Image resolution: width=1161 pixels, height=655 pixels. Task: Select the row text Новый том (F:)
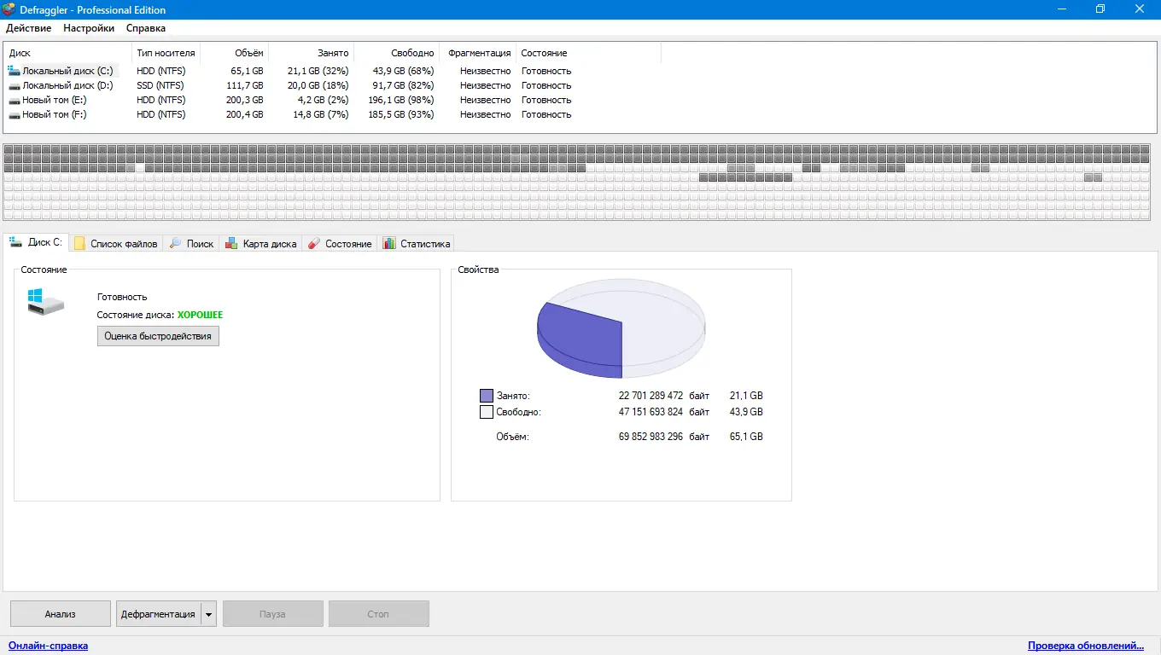pyautogui.click(x=55, y=115)
